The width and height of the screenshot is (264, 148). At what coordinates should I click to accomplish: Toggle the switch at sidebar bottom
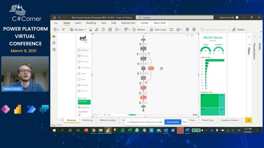80,115
